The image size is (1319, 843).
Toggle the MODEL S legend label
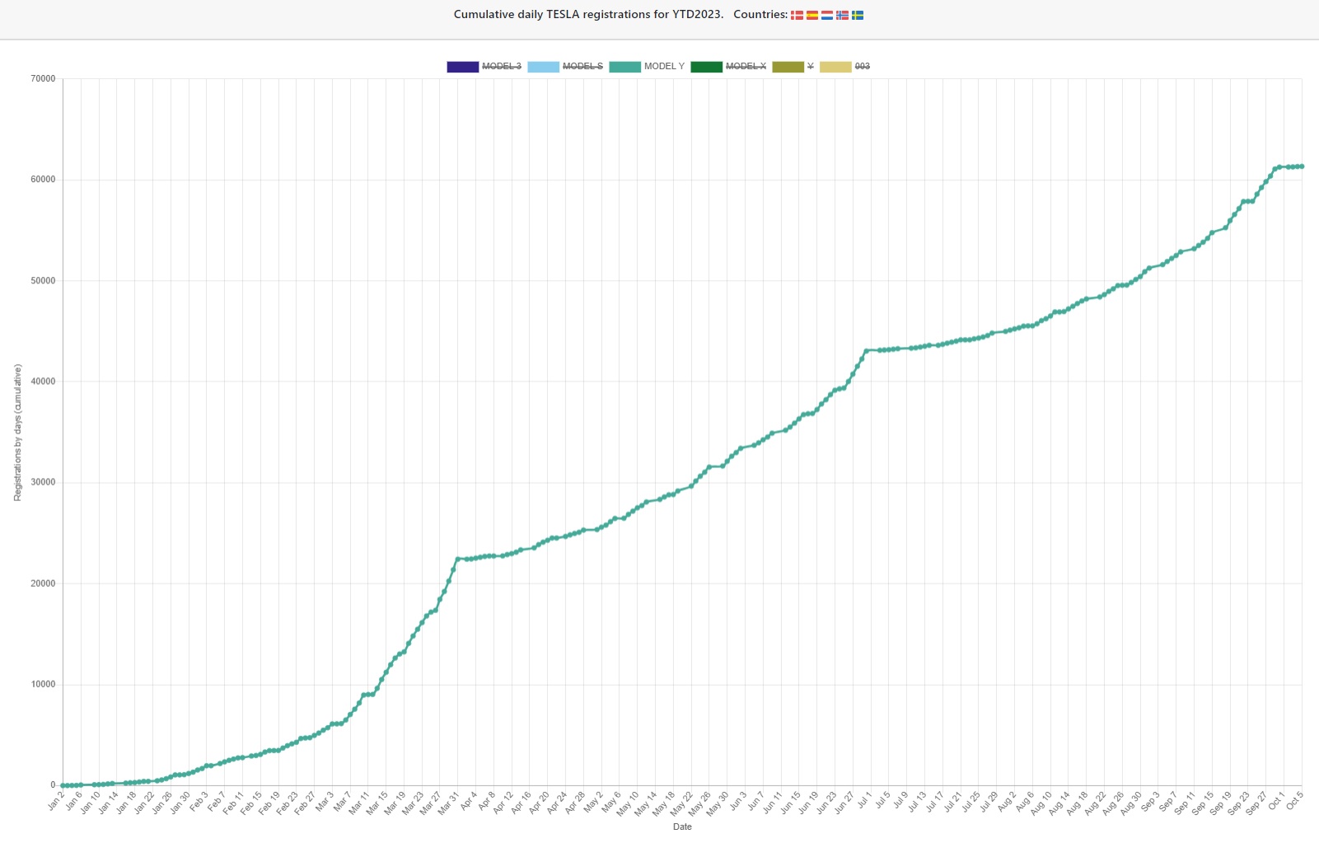click(582, 66)
